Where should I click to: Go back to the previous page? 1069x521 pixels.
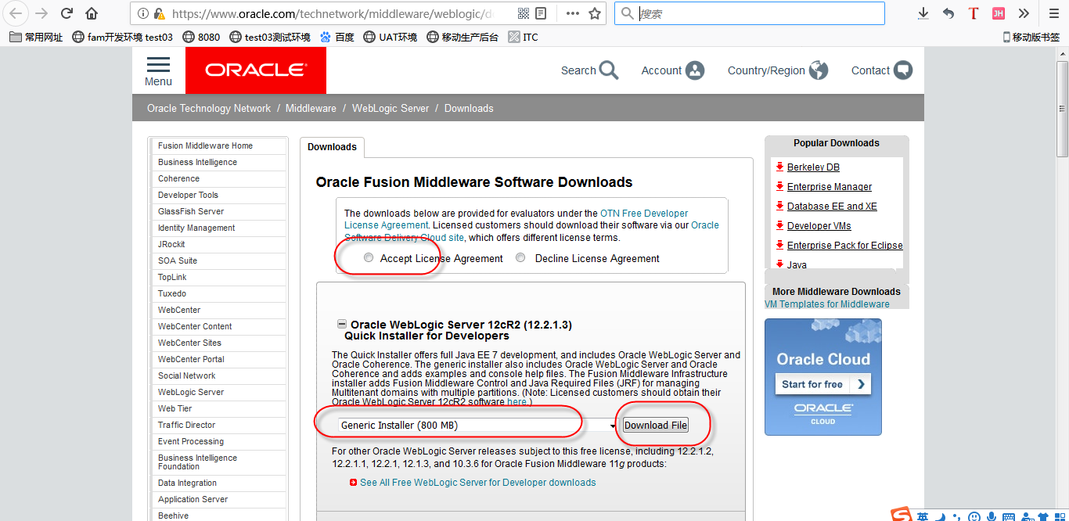point(16,13)
